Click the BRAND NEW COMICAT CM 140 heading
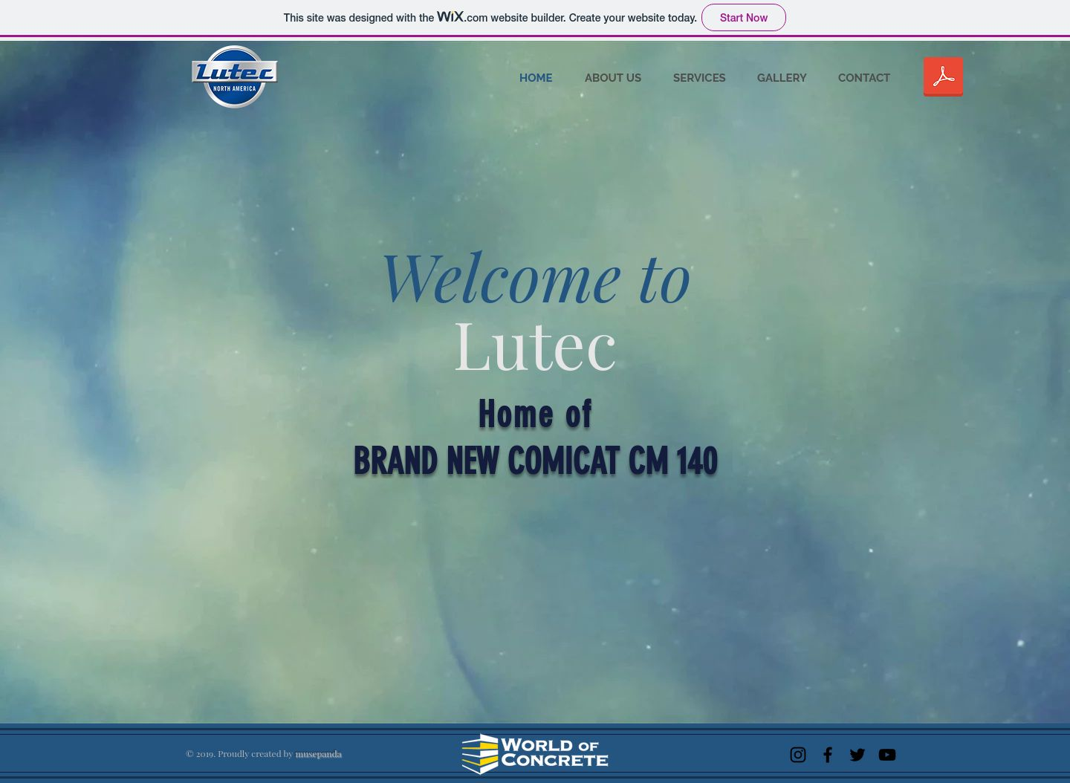The height and width of the screenshot is (783, 1070). point(536,461)
